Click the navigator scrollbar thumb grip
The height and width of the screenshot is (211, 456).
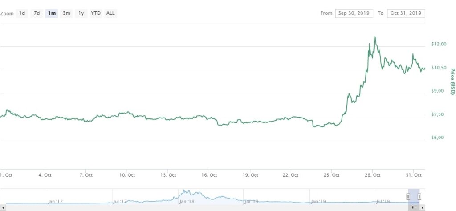coord(414,207)
